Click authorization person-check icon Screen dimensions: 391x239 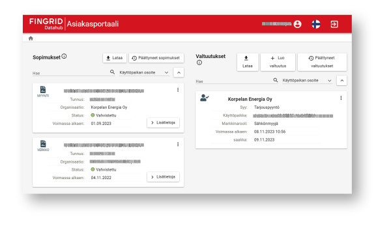(x=204, y=98)
